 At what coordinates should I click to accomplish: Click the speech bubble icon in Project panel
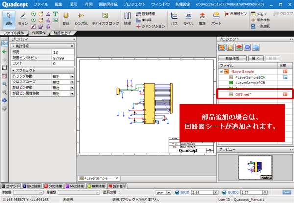pyautogui.click(x=247, y=47)
